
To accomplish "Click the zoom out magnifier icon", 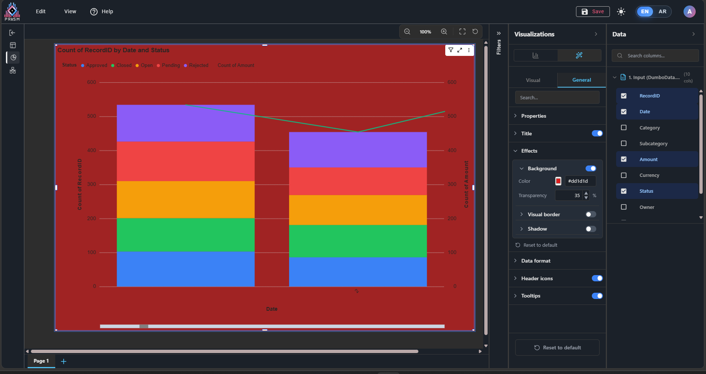I will pos(407,32).
